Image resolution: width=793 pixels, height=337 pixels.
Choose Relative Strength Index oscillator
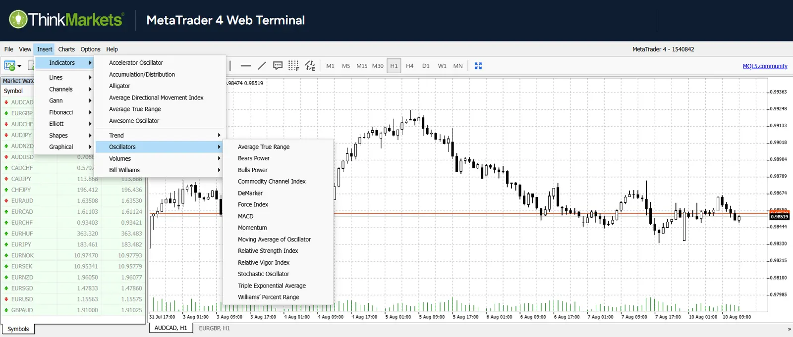tap(278, 251)
